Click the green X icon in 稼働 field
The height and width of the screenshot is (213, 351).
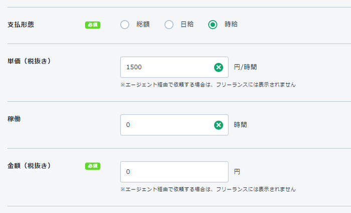(x=219, y=125)
